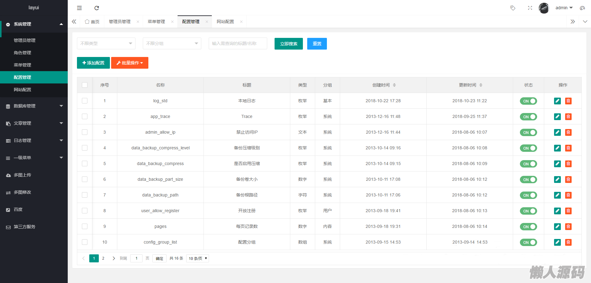Expand the 数据库管理 sidebar menu
The image size is (591, 283).
click(34, 106)
